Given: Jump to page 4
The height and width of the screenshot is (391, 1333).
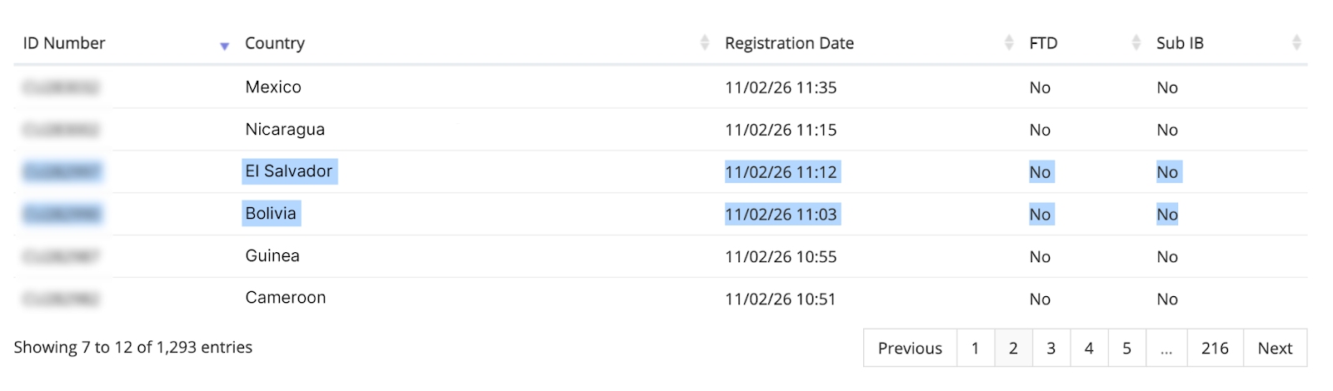Looking at the screenshot, I should pyautogui.click(x=1089, y=348).
